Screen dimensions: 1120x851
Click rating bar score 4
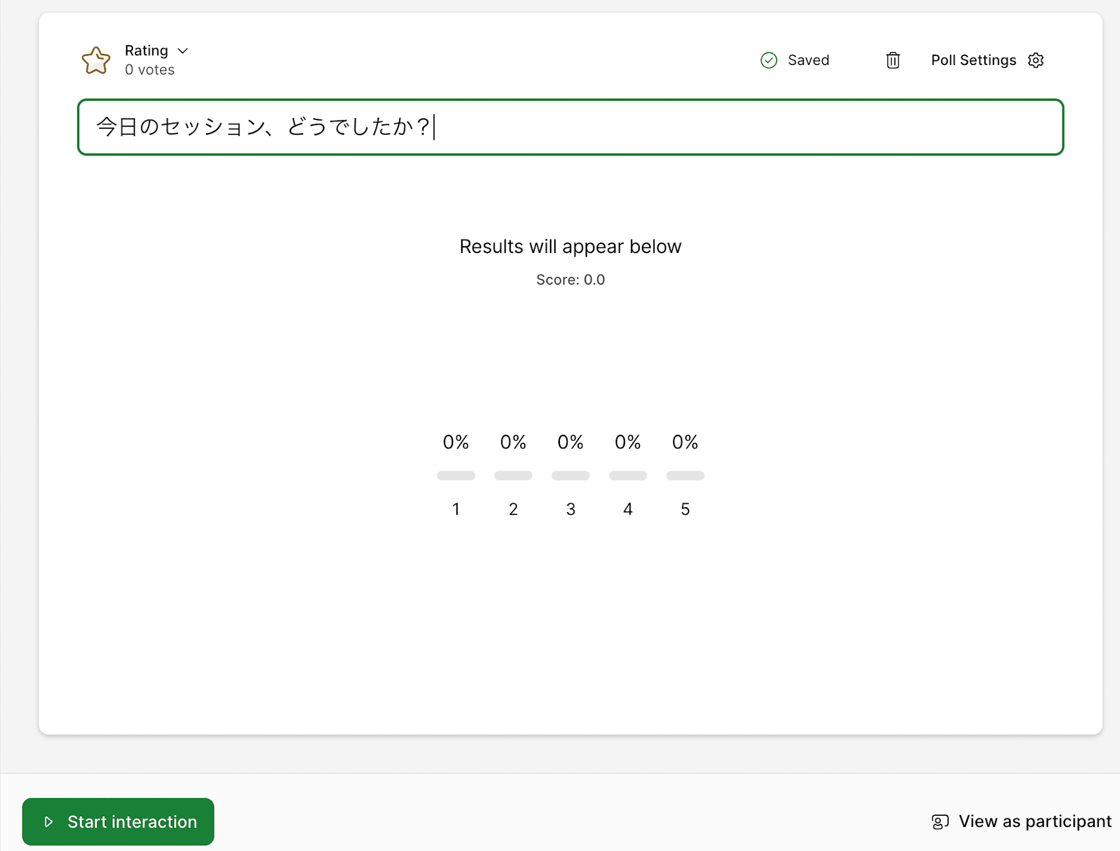pyautogui.click(x=628, y=474)
